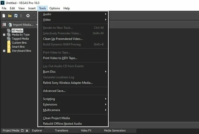Viewport: 199px width, 134px height.
Task: Open the Import Media dropdown arrow
Action: coord(37,25)
